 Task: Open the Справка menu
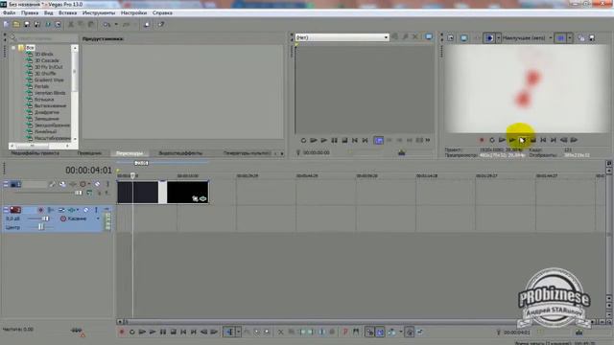[x=162, y=12]
